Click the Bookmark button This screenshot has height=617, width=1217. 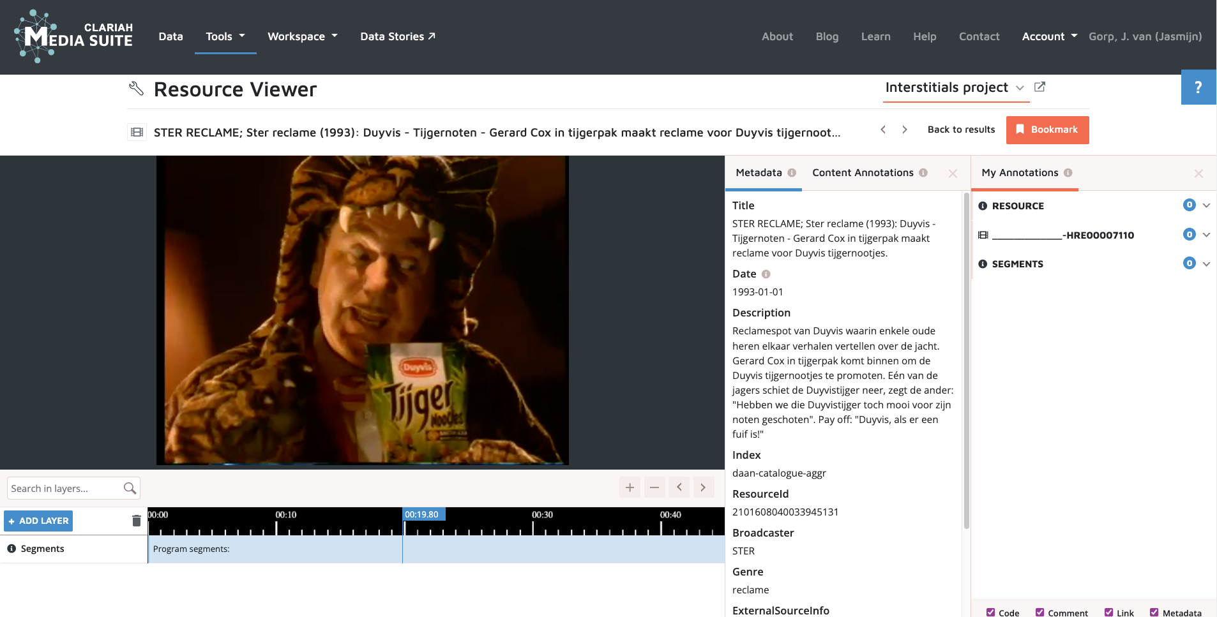tap(1047, 130)
